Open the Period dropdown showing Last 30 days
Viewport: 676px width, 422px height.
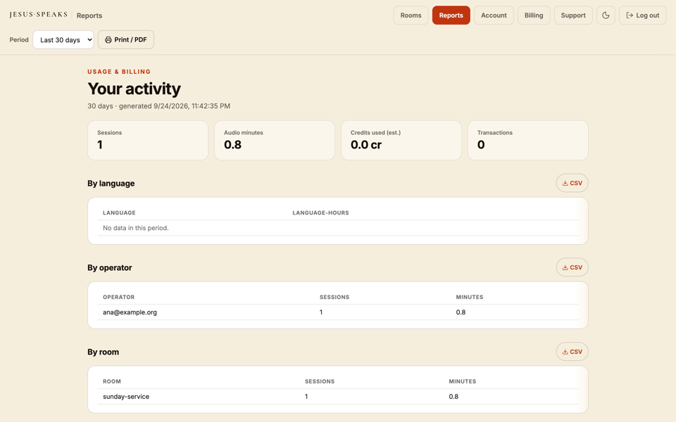point(63,39)
